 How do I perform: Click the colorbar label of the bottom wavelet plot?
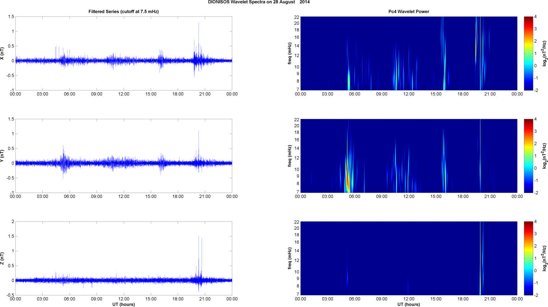pos(545,258)
